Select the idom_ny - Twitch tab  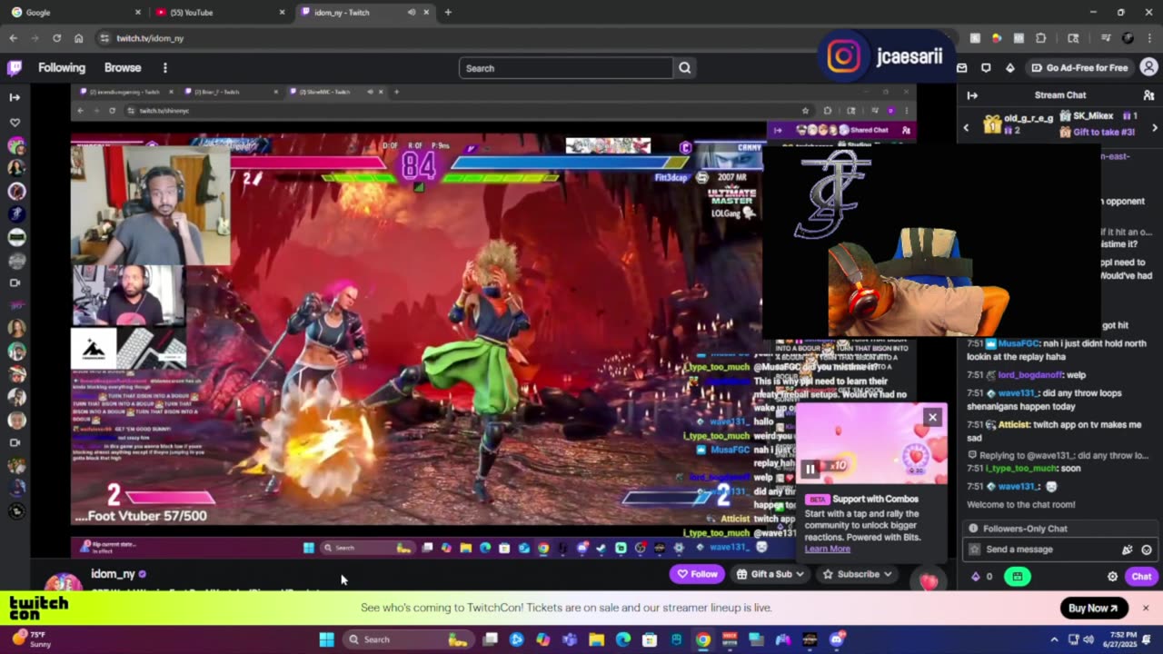(x=354, y=13)
